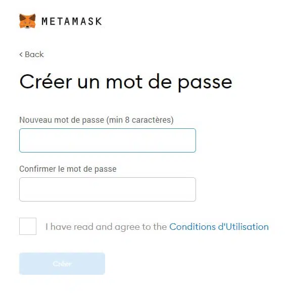Go back using the Back link
The image size is (288, 295).
tap(32, 55)
